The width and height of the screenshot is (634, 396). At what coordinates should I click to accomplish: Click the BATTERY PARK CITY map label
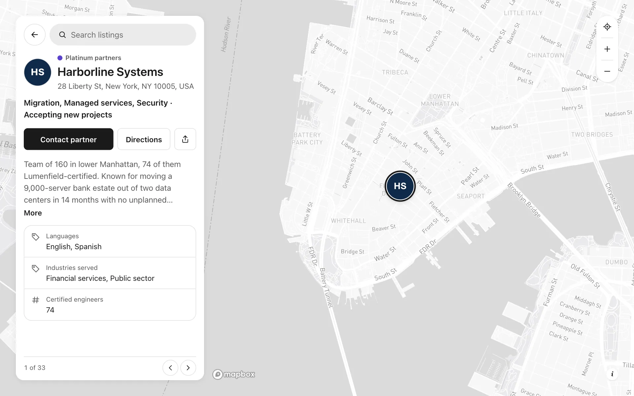point(307,139)
